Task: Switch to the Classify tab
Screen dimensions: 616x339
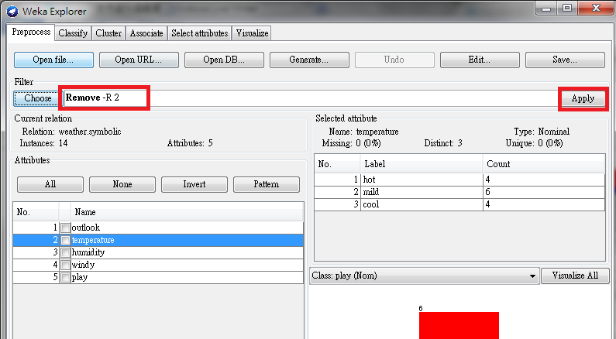Action: tap(73, 33)
